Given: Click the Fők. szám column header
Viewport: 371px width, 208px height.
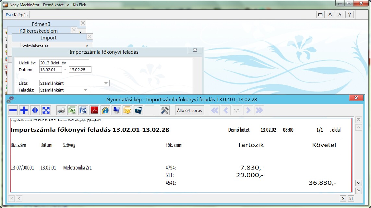Looking at the screenshot, I should tap(174, 145).
